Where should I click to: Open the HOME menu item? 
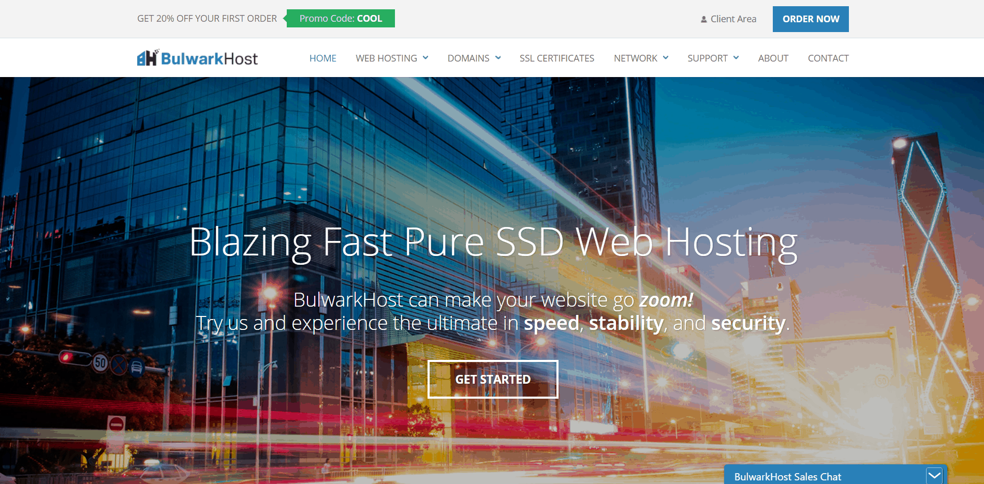coord(323,58)
